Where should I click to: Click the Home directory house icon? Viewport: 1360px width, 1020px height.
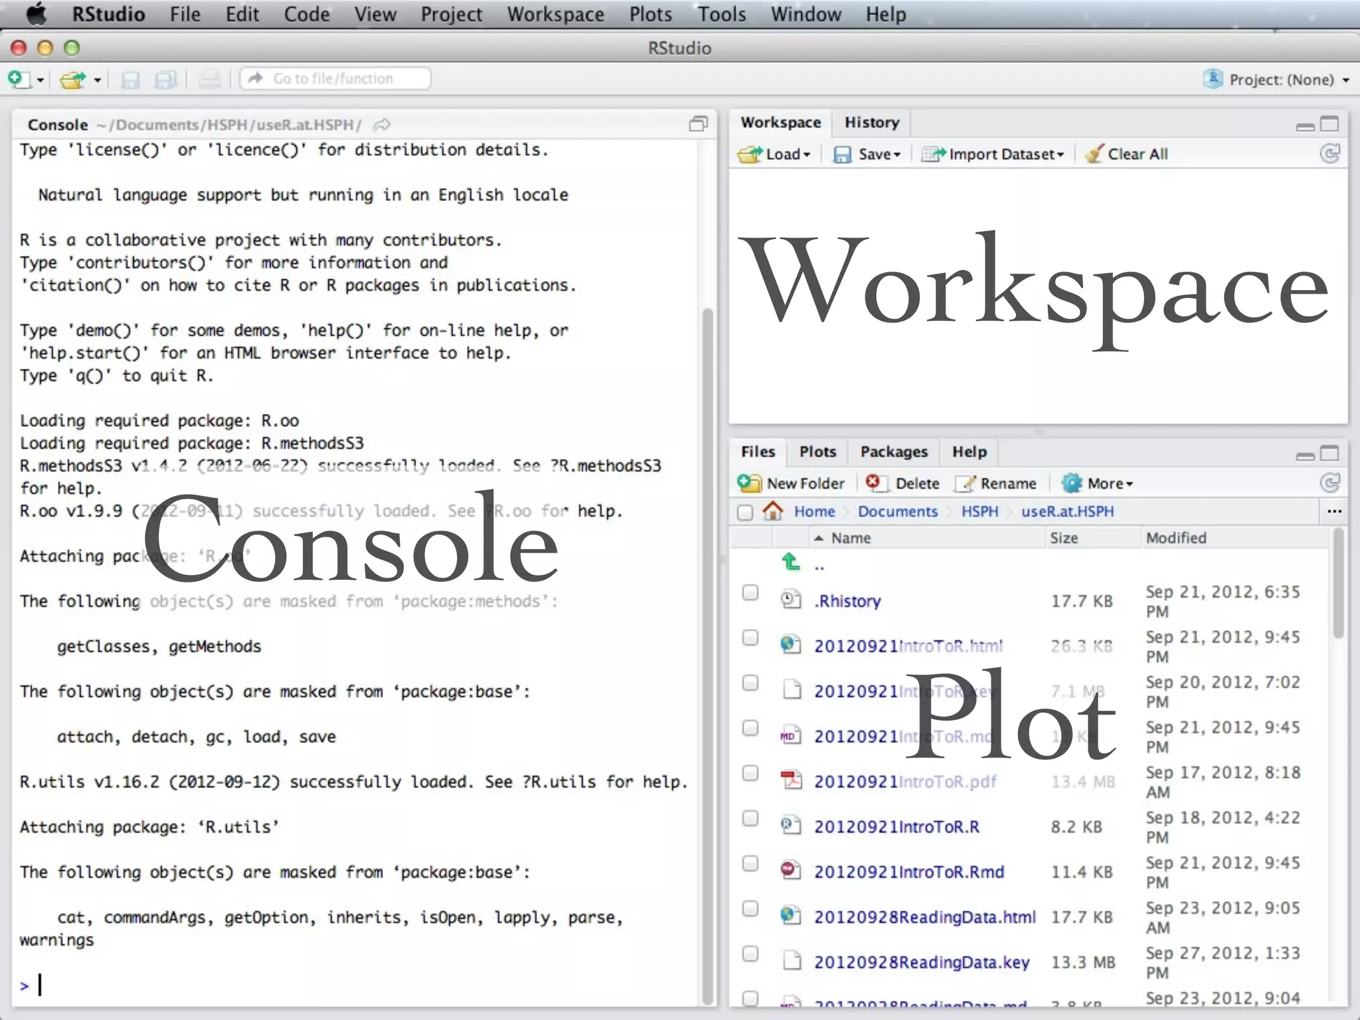773,511
